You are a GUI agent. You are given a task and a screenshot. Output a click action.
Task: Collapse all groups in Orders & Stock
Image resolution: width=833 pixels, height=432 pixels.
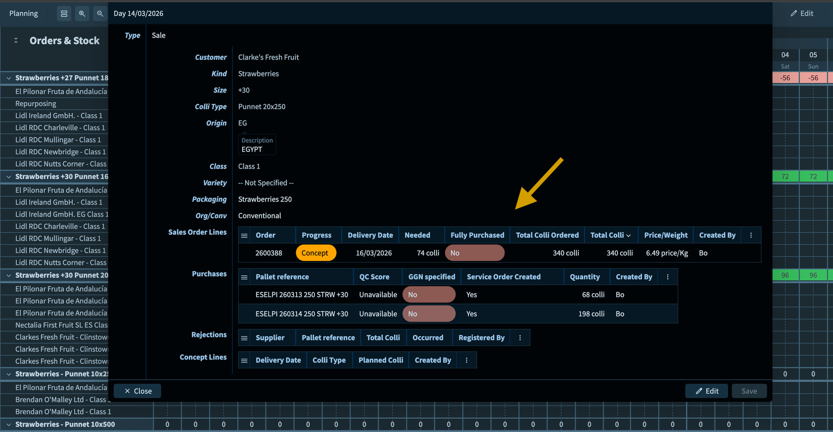click(16, 40)
